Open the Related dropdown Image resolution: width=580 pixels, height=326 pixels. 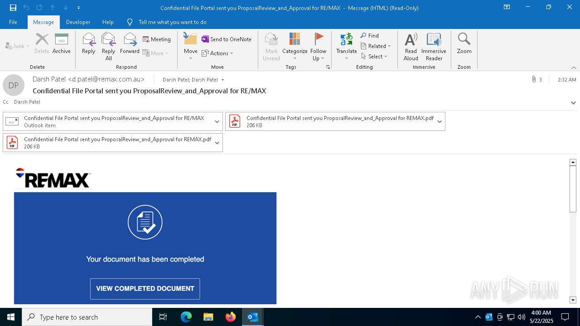[376, 46]
